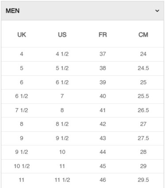
Task: Select UK size 4 cell
Action: pyautogui.click(x=22, y=54)
